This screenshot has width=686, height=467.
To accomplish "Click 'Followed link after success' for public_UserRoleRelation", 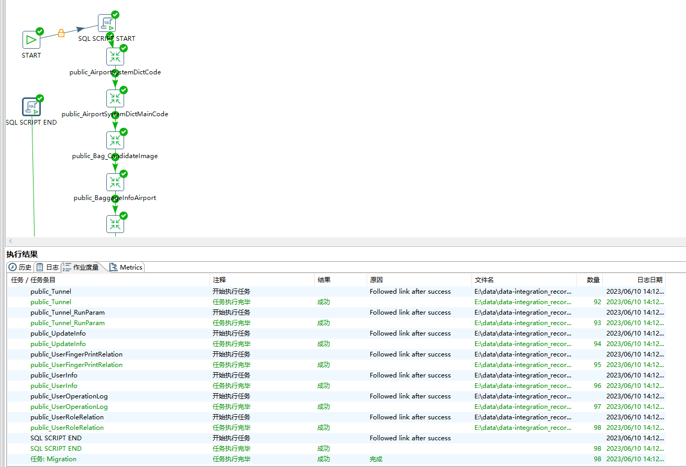I will (410, 417).
